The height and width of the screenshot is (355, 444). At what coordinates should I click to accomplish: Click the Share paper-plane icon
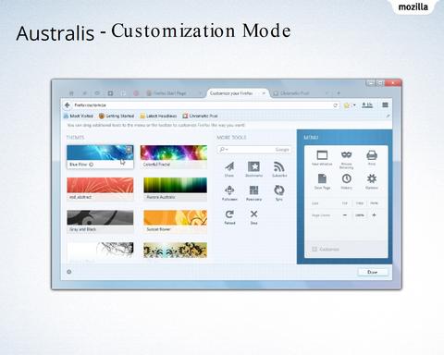(229, 166)
